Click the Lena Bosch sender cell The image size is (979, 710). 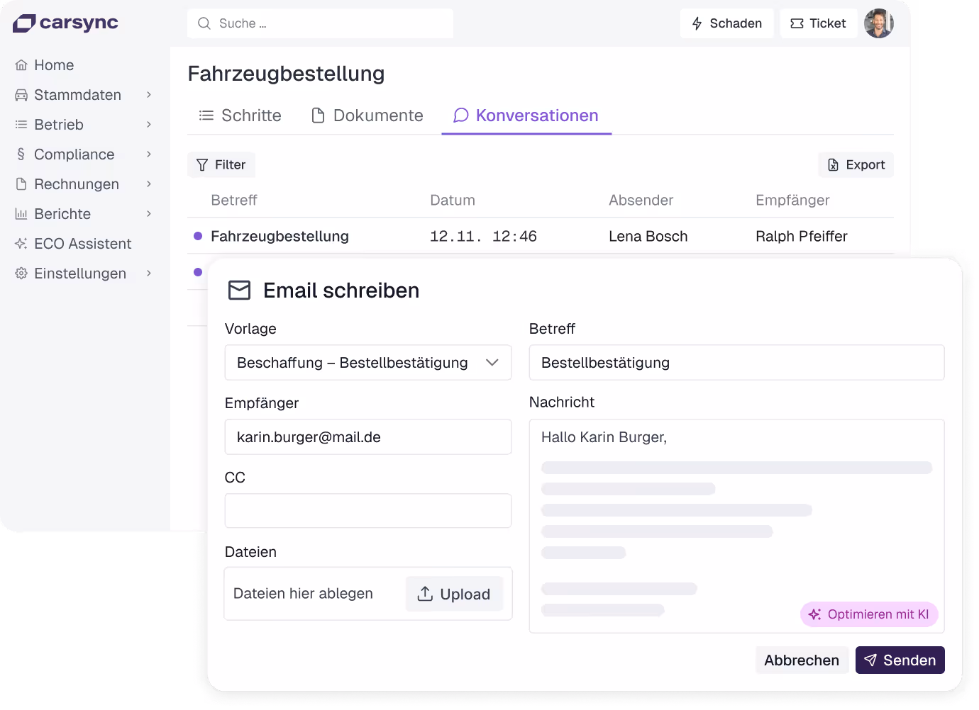648,237
